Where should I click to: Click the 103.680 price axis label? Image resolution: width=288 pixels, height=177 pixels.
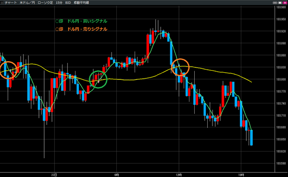[x=281, y=127]
